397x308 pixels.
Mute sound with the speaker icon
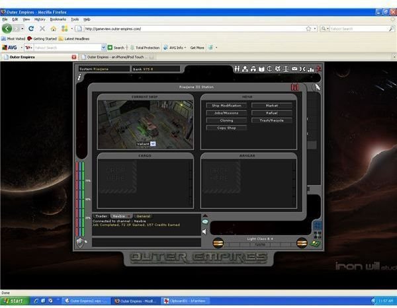(x=204, y=231)
